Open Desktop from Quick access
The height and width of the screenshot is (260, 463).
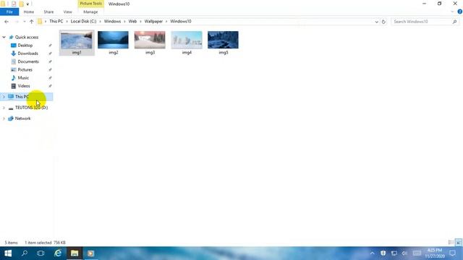point(25,45)
